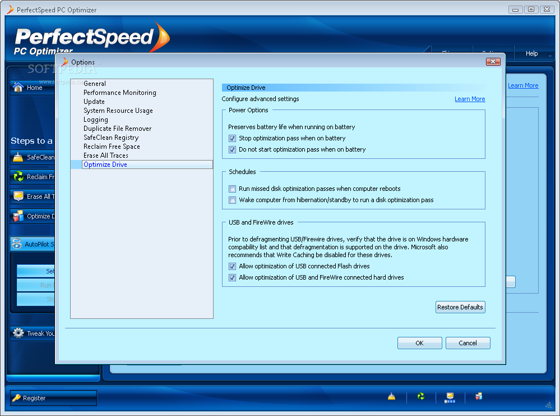Click Restore Defaults button
This screenshot has width=560, height=416.
pos(460,307)
